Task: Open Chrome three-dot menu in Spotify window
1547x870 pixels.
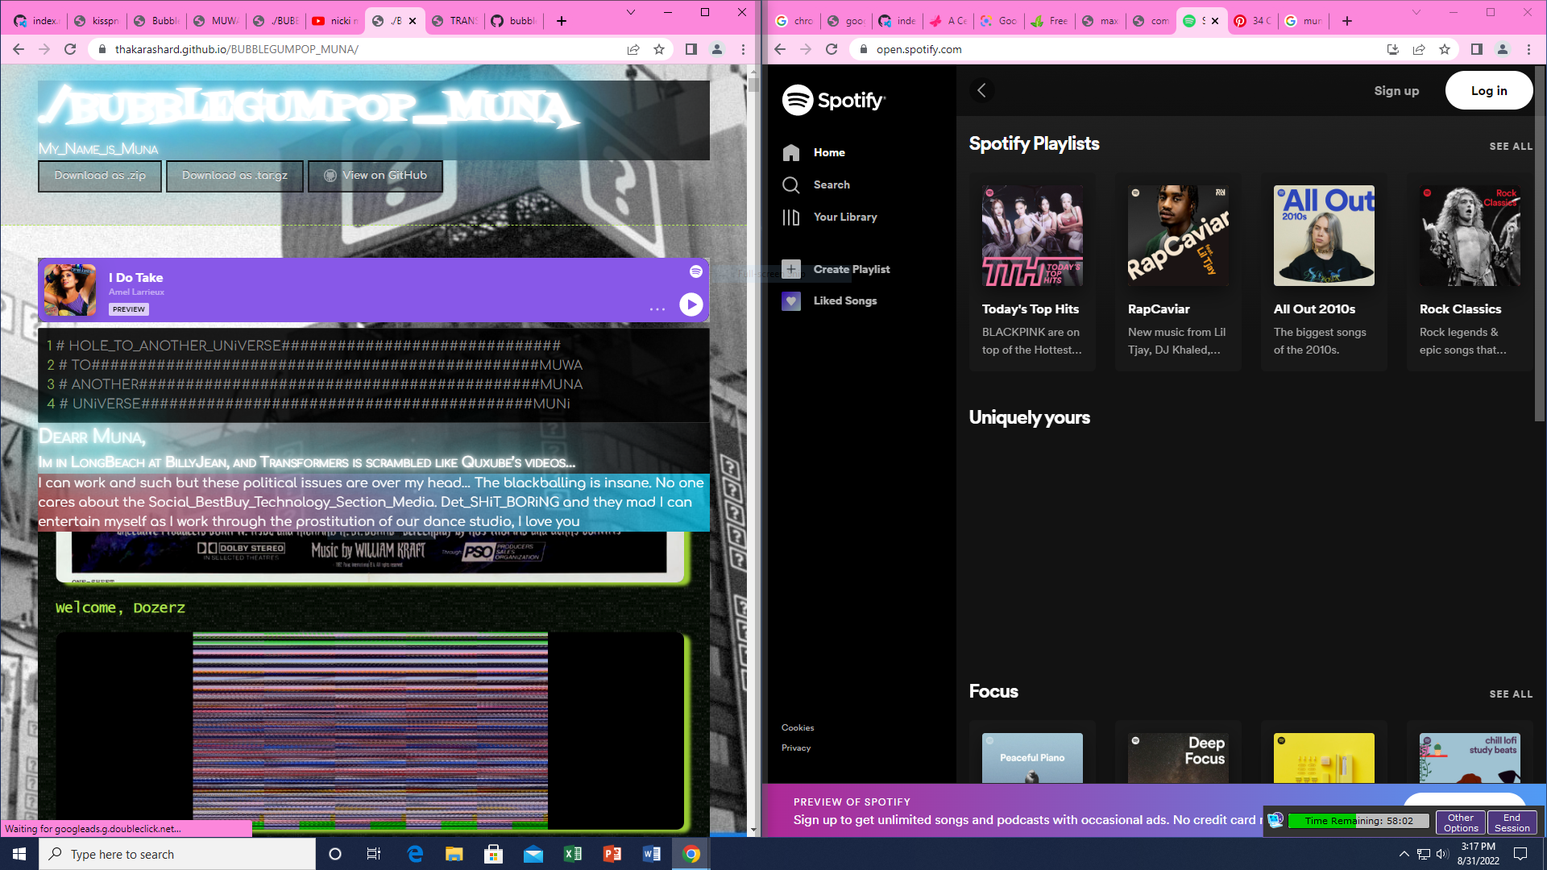Action: point(1528,49)
